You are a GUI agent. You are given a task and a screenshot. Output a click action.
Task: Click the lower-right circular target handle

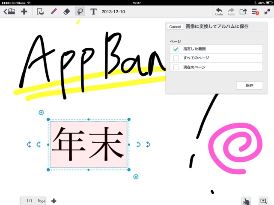click(136, 177)
